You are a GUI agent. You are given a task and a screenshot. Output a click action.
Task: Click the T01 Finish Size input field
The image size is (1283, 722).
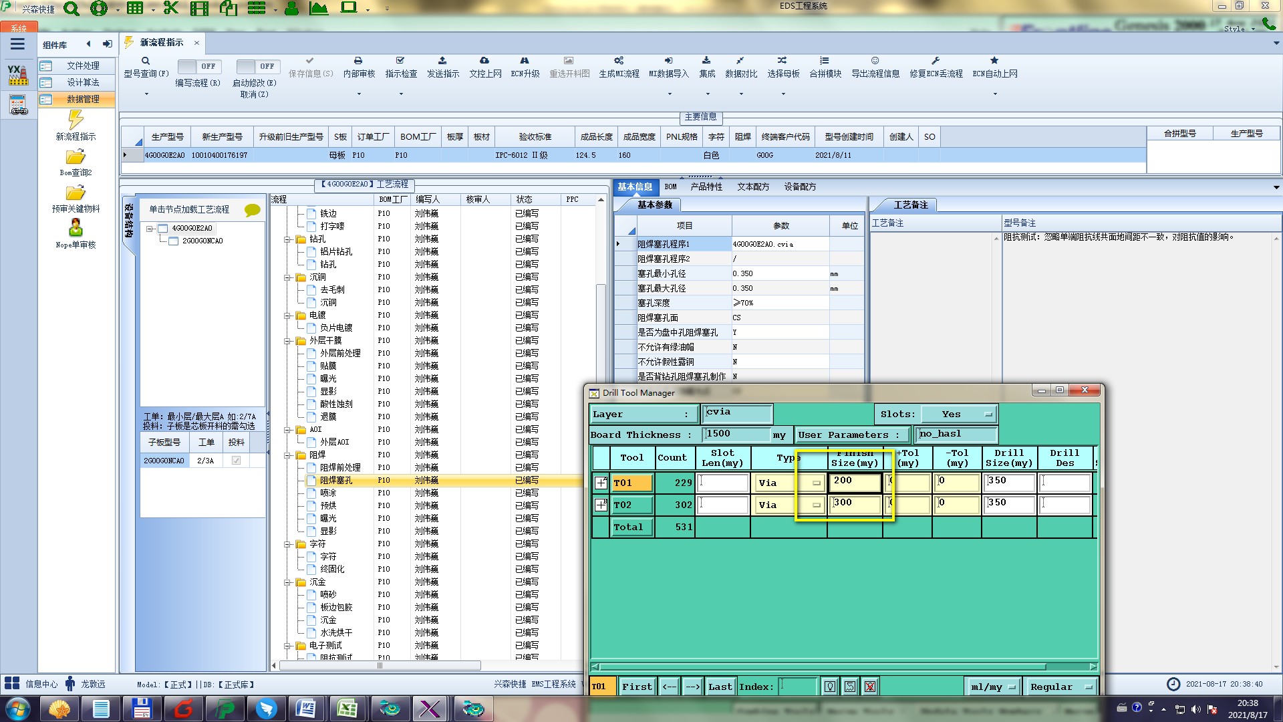[x=855, y=482]
